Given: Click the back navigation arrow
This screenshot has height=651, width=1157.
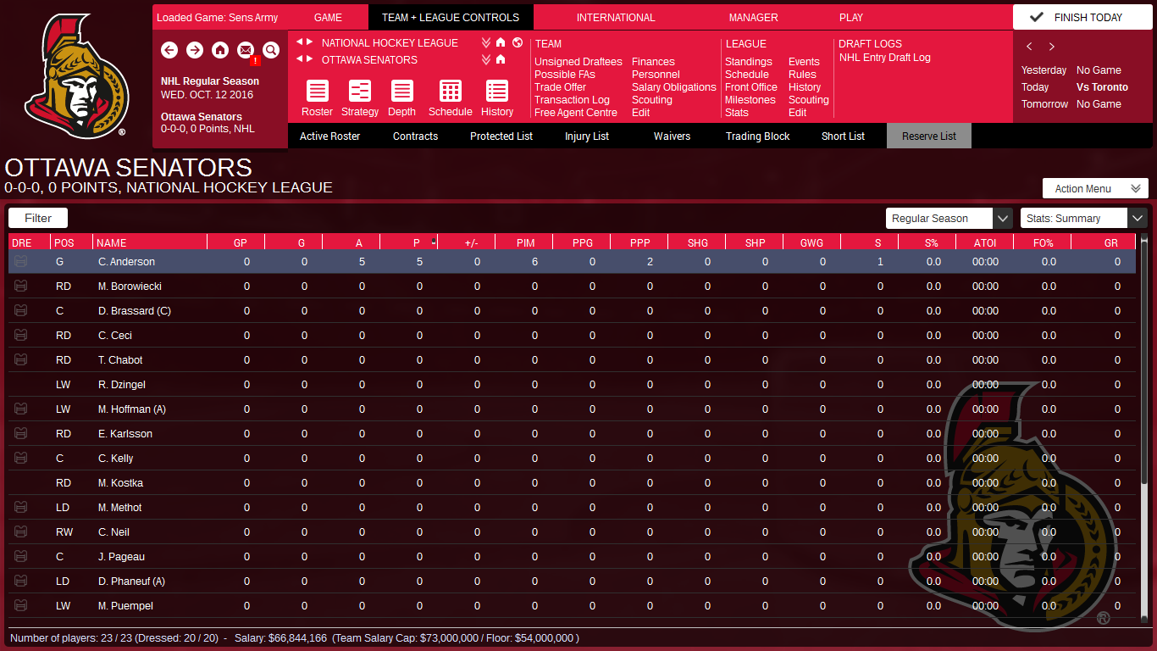Looking at the screenshot, I should coord(169,50).
